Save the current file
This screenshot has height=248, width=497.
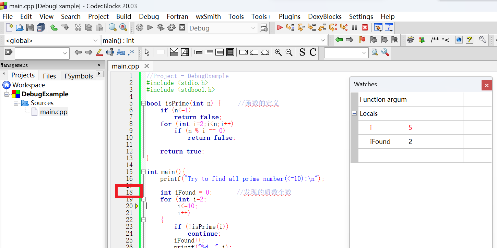tap(30, 27)
